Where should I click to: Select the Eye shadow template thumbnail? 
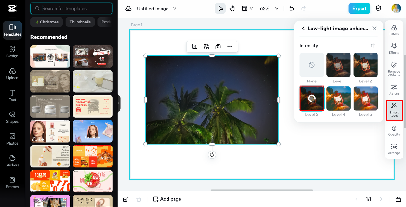click(x=93, y=131)
